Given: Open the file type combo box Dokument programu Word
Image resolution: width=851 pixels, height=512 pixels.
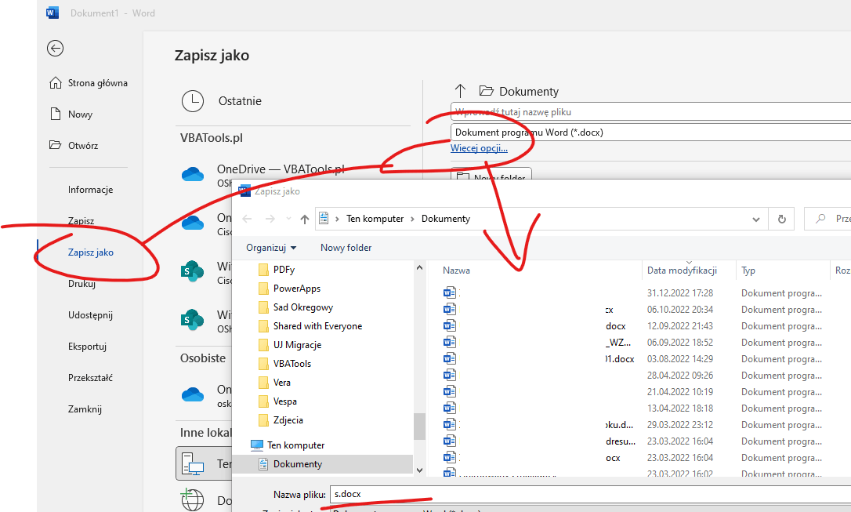Looking at the screenshot, I should 650,132.
